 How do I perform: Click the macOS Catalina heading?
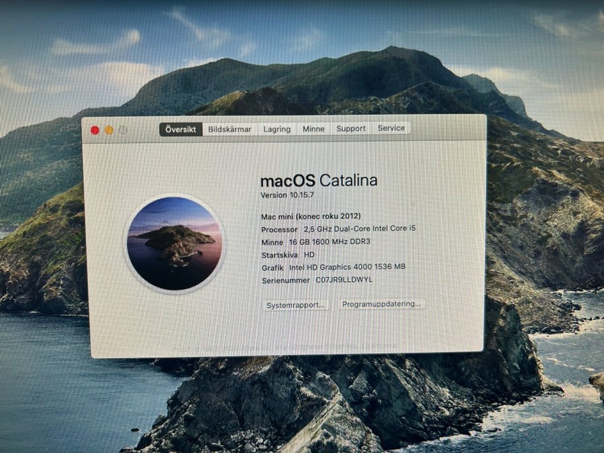(318, 181)
